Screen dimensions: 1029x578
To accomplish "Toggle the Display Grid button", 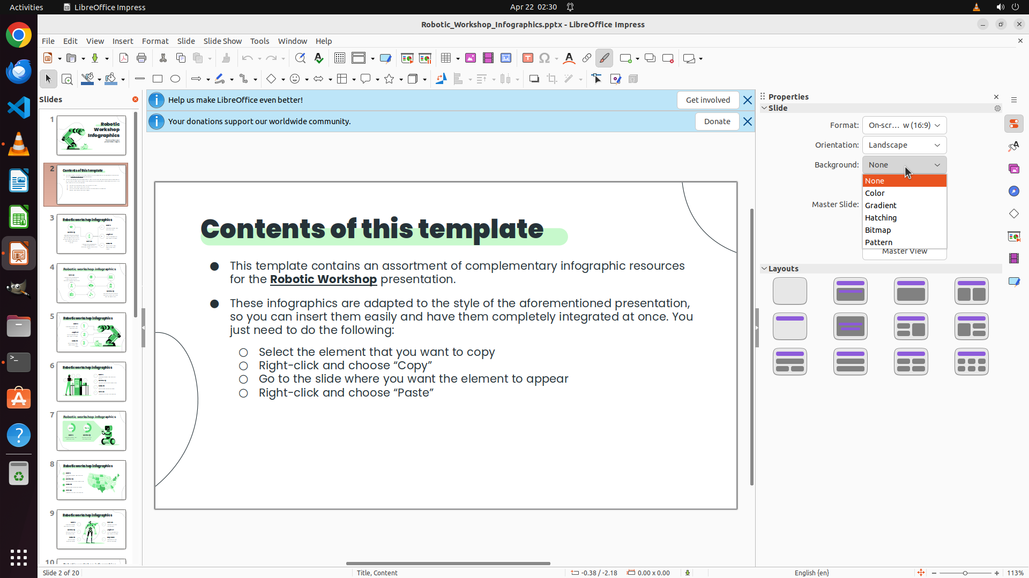I will [340, 58].
